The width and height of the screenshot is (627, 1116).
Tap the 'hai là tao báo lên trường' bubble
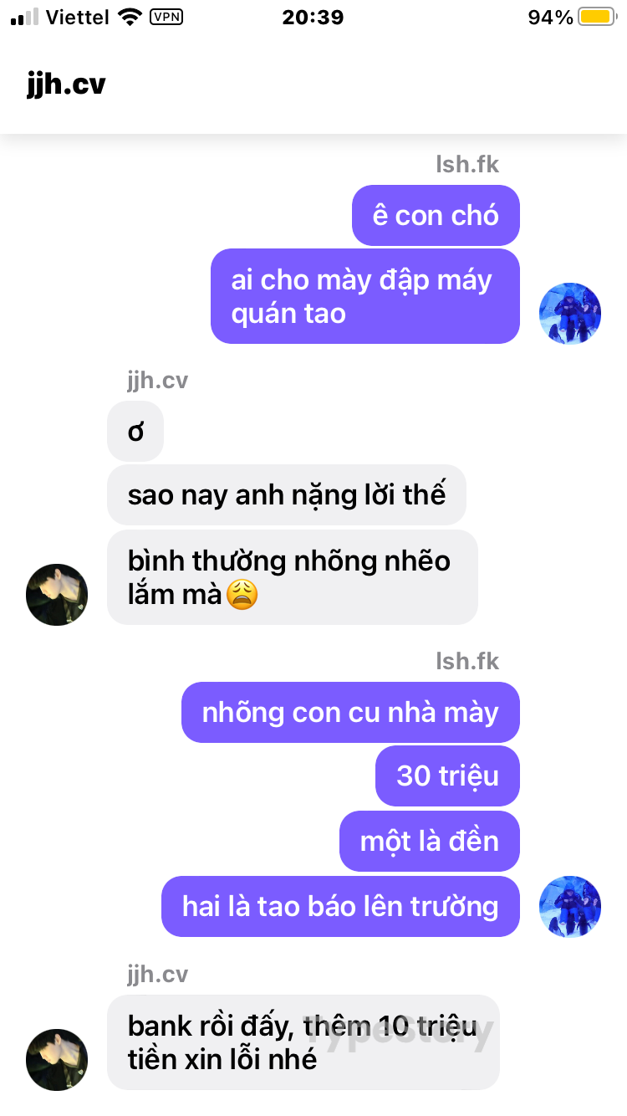click(x=340, y=906)
